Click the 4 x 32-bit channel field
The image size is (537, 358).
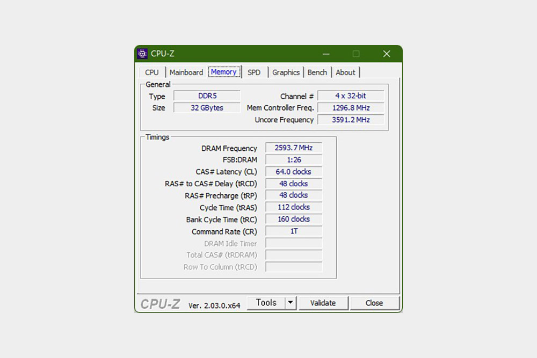coord(351,96)
